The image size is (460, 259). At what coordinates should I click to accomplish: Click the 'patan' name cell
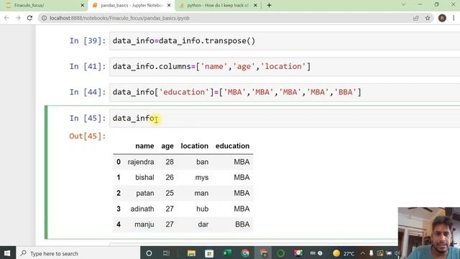(145, 194)
